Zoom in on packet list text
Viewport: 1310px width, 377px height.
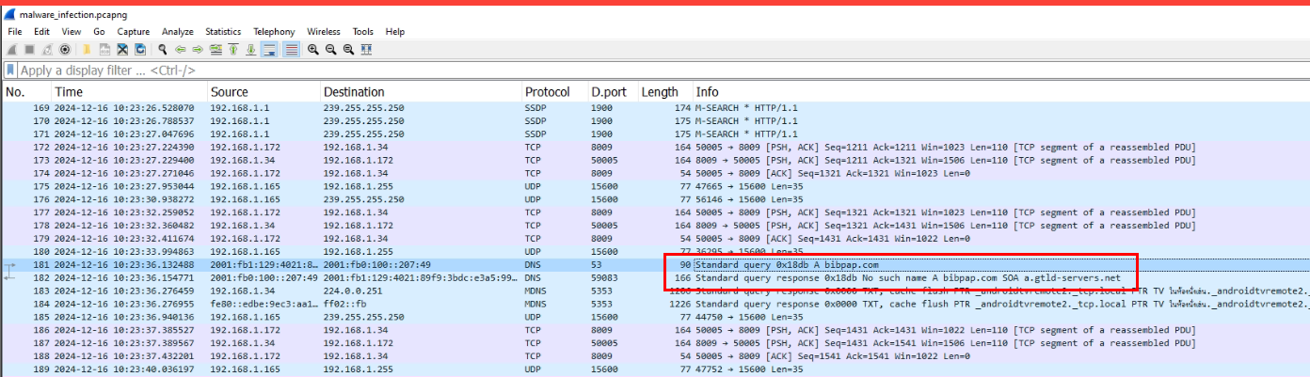(x=313, y=49)
